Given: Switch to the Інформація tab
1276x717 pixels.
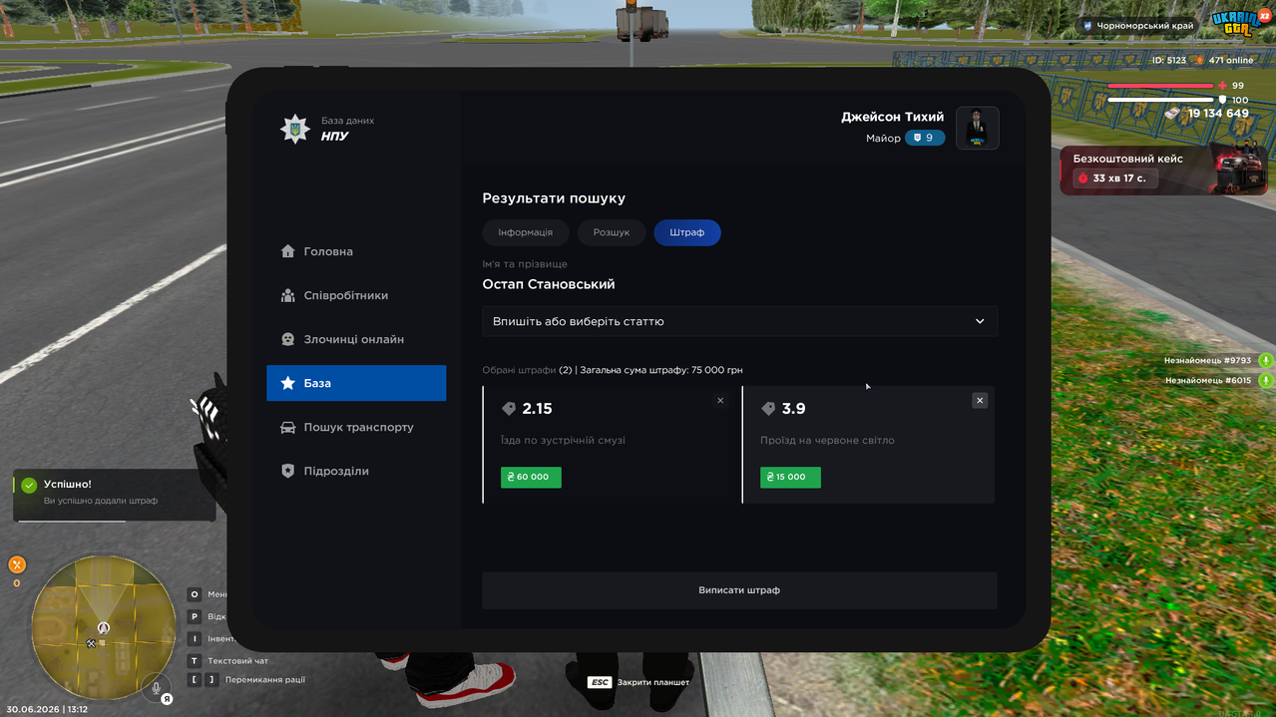Looking at the screenshot, I should point(526,232).
